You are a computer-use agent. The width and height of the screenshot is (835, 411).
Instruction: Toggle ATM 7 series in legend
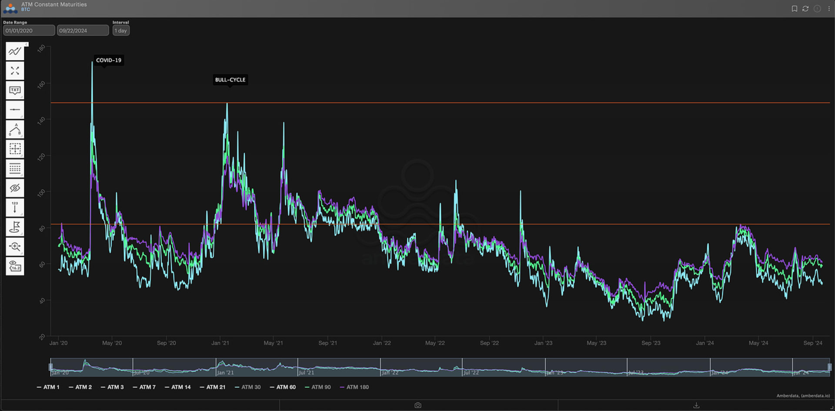coord(144,387)
